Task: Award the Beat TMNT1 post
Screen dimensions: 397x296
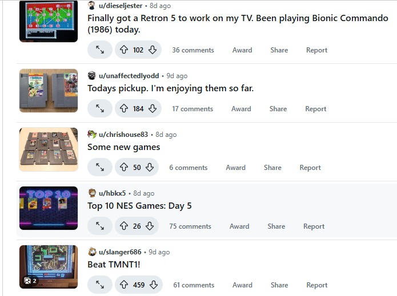Action: [x=242, y=285]
